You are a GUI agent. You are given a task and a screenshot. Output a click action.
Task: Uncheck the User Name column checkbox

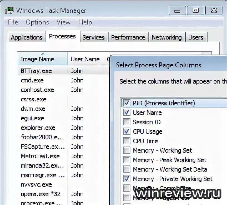127,113
